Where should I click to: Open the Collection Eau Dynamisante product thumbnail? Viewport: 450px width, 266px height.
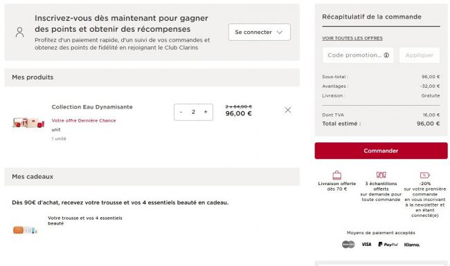click(x=28, y=122)
